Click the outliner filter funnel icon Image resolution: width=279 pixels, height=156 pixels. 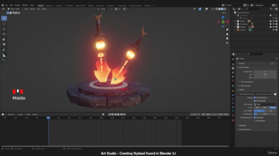pos(271,9)
